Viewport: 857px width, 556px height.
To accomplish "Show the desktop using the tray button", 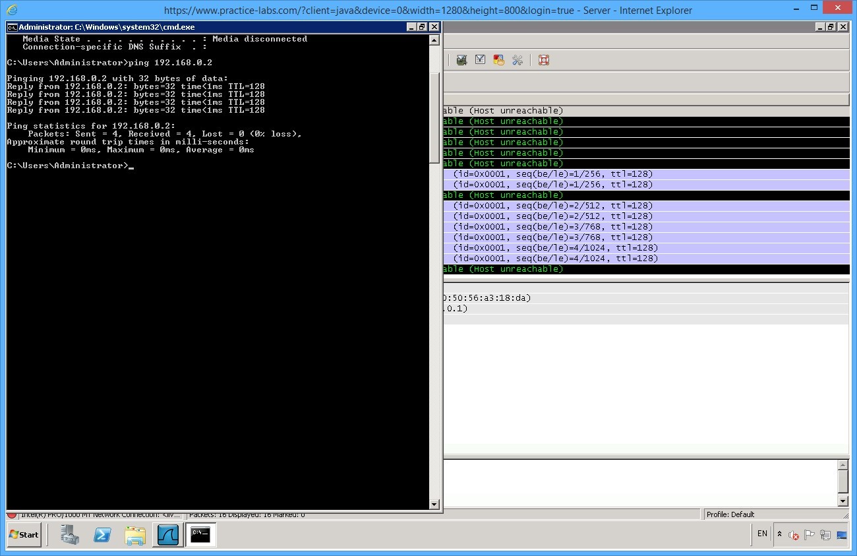I will coord(842,534).
